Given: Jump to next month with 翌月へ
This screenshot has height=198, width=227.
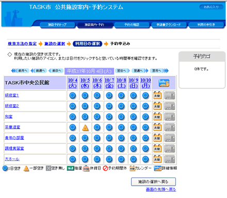Looking at the screenshot, I should (x=159, y=71).
